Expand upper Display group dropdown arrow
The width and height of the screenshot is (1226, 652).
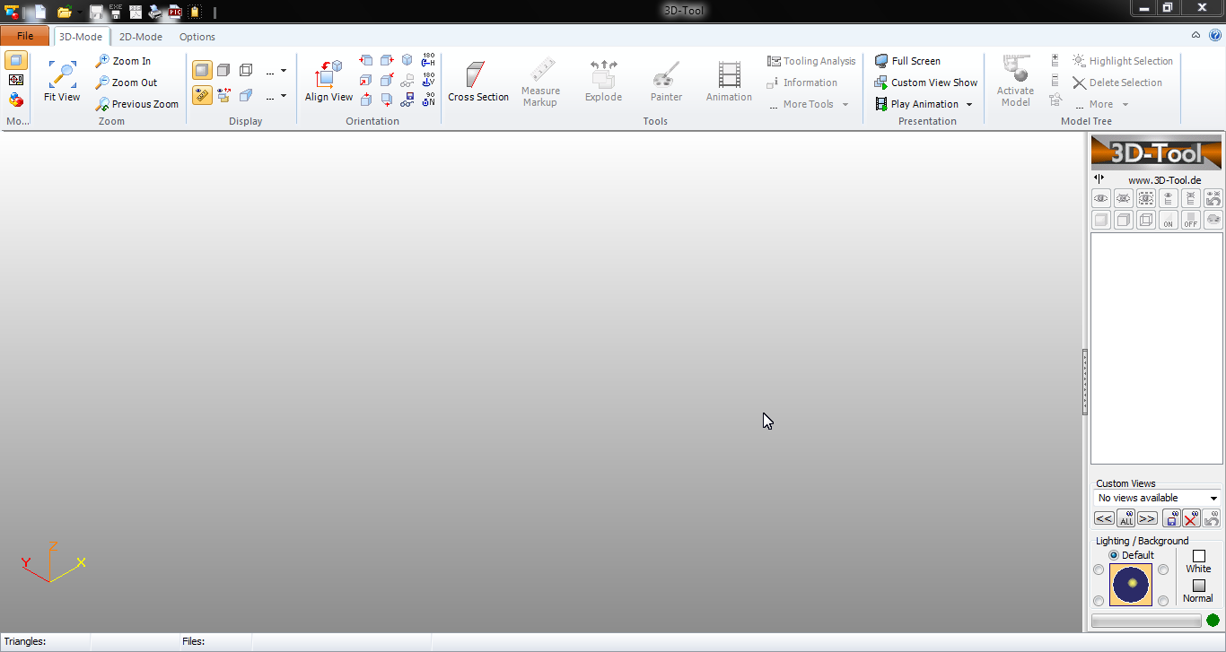[284, 70]
